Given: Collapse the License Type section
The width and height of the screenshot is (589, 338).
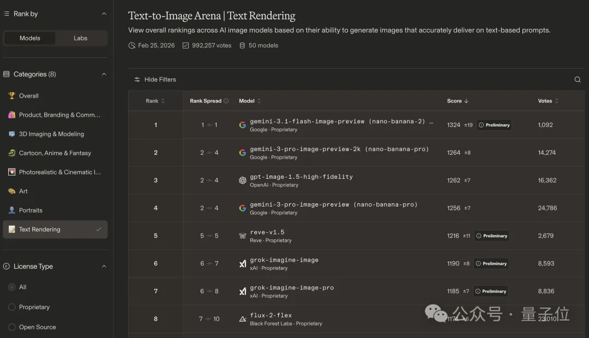Looking at the screenshot, I should click(x=104, y=267).
